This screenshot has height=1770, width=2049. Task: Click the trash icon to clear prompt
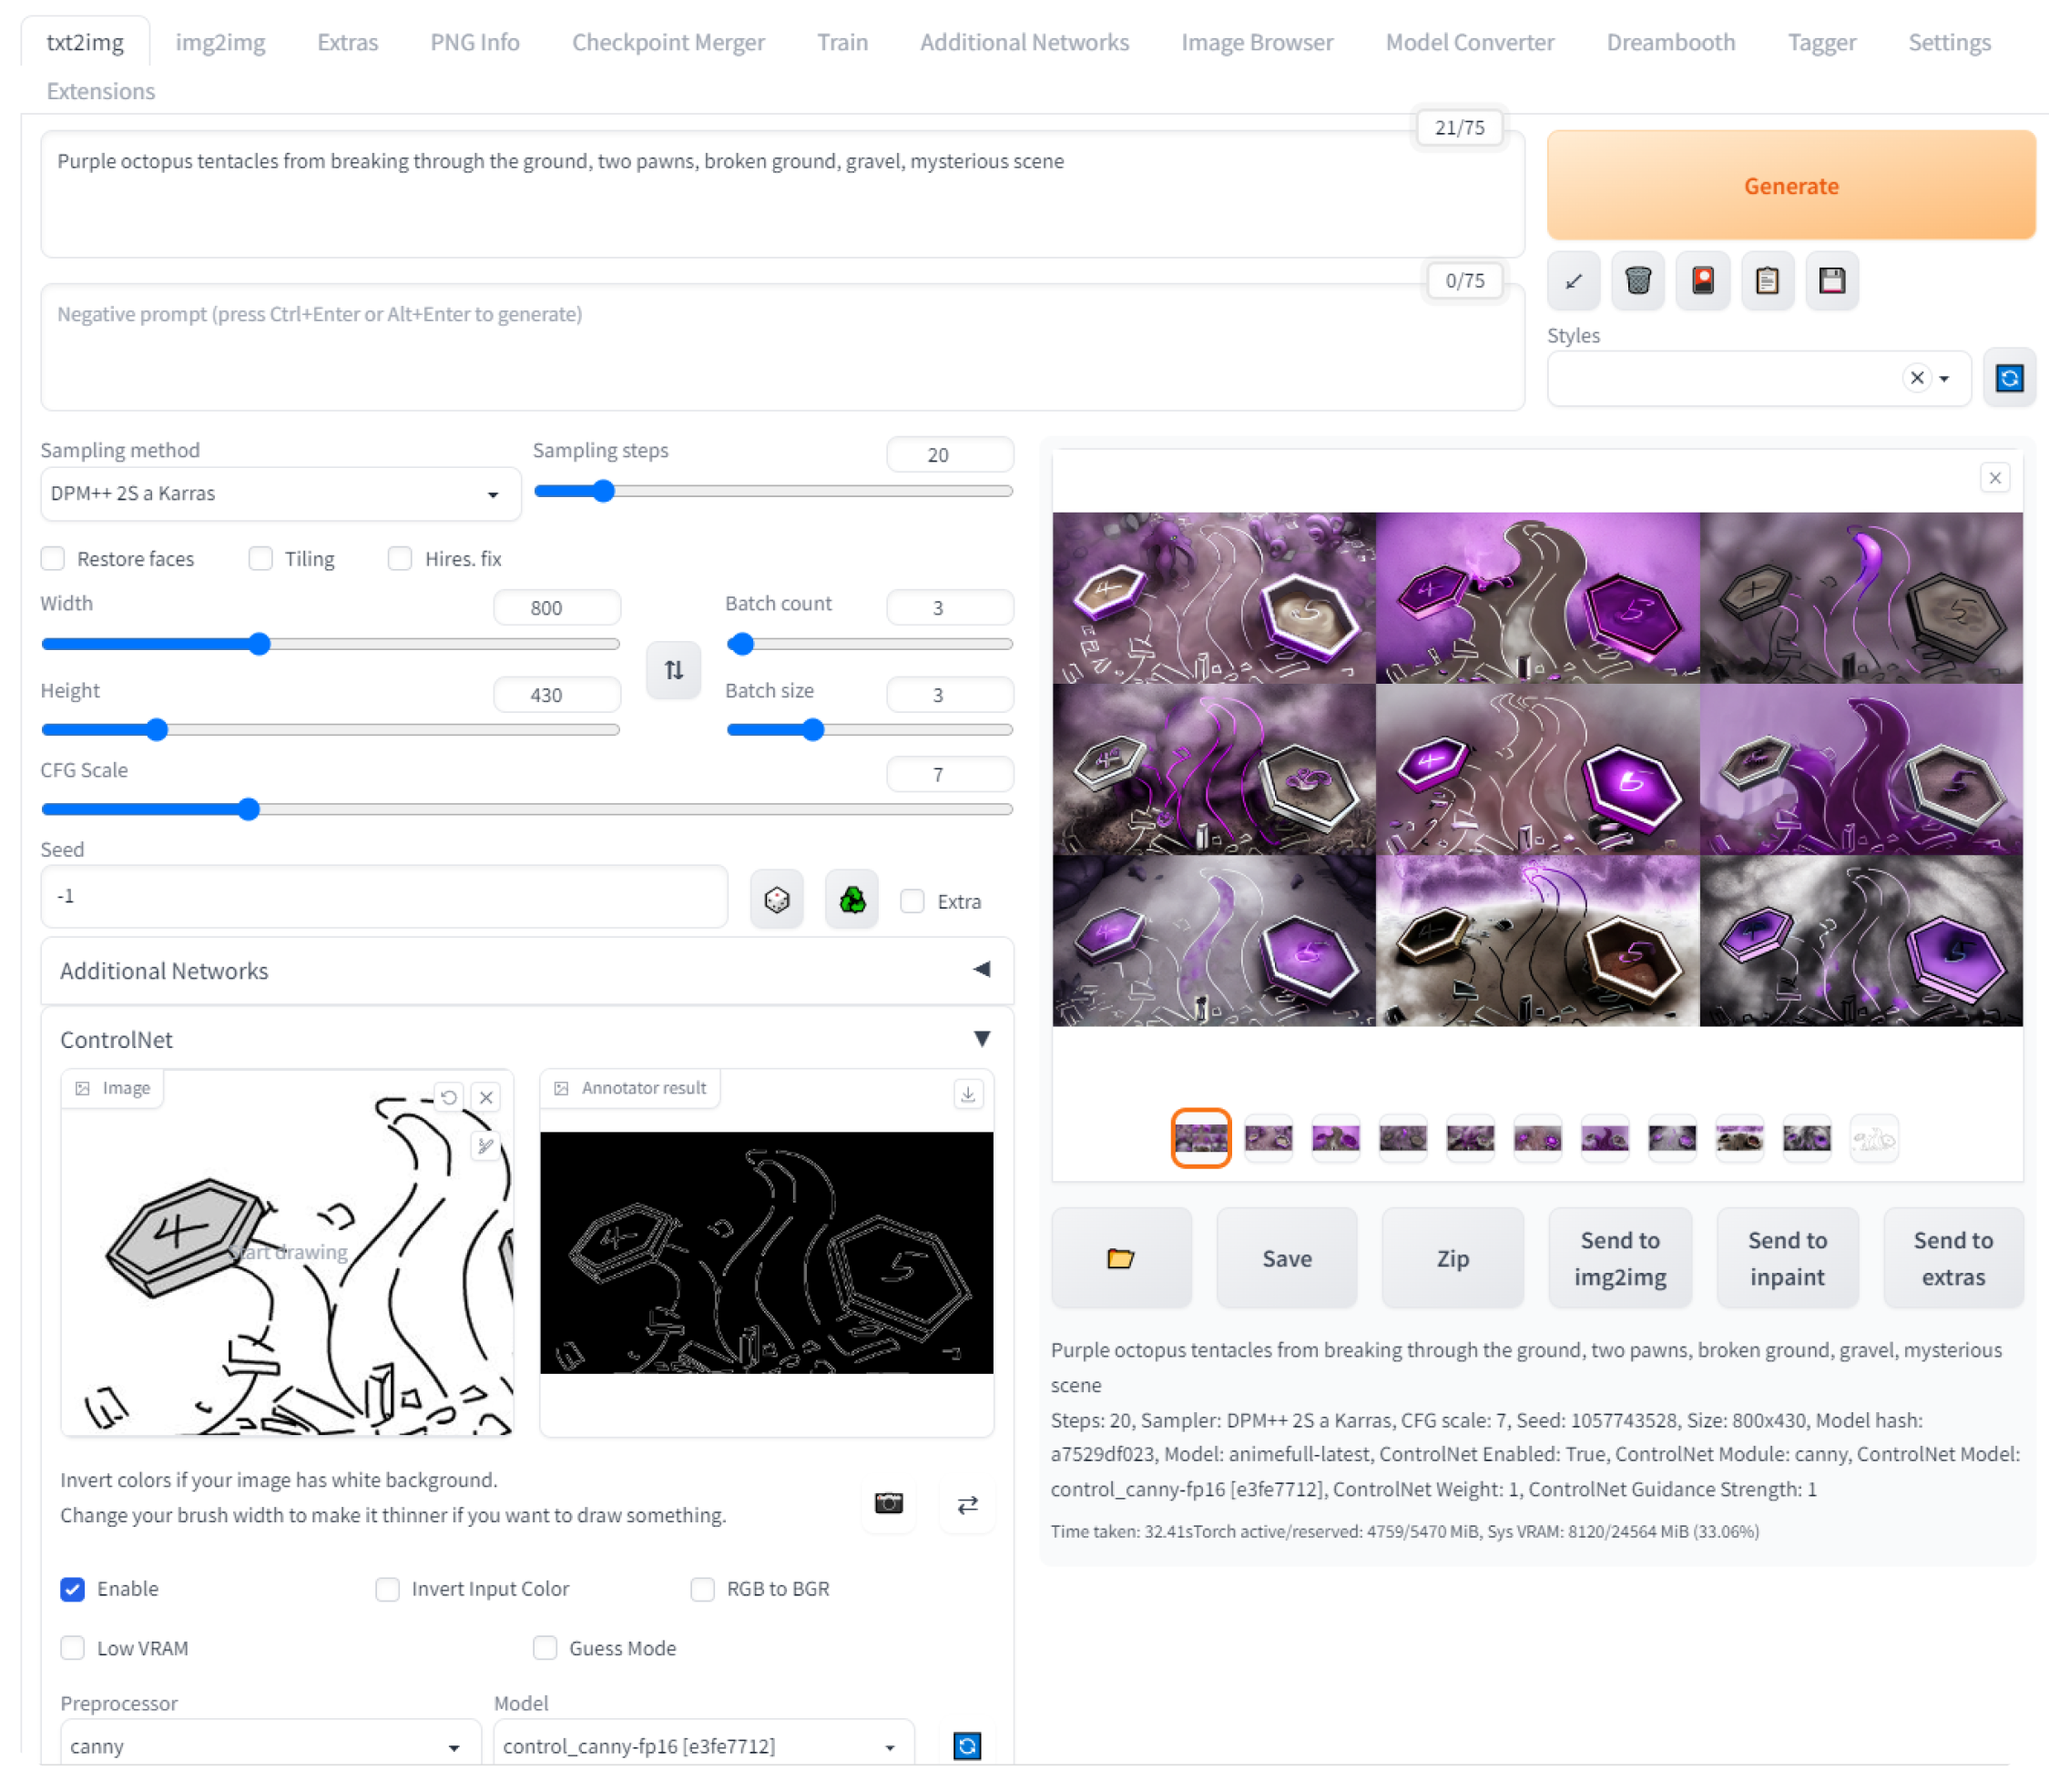pos(1637,280)
